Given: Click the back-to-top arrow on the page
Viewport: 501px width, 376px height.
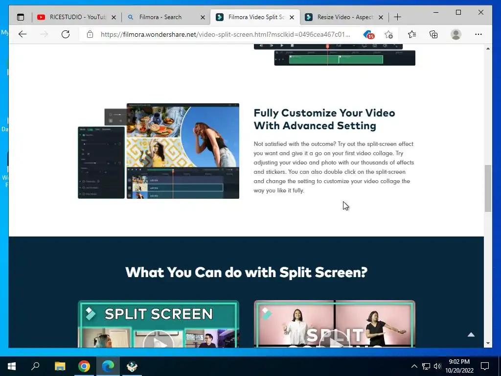Looking at the screenshot, I should coord(471,334).
